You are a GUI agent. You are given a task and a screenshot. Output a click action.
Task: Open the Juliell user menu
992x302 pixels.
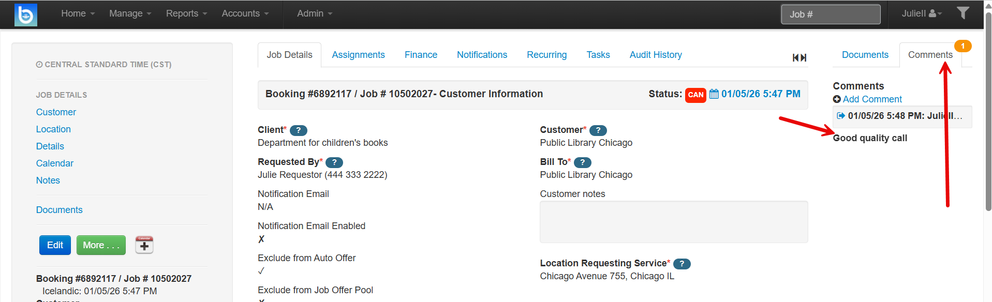922,13
